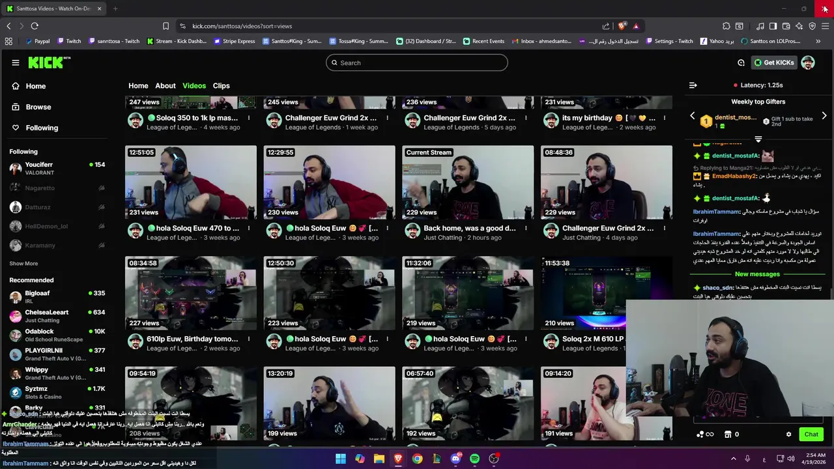834x469 pixels.
Task: Click EmadHabashy2 username in chat
Action: click(x=734, y=176)
